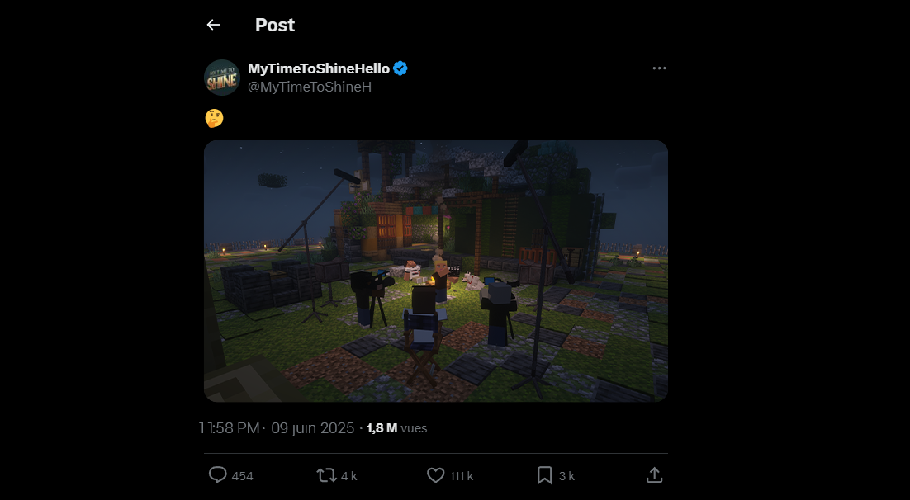
Task: Open the My Time To Shine avatar
Action: coord(222,78)
